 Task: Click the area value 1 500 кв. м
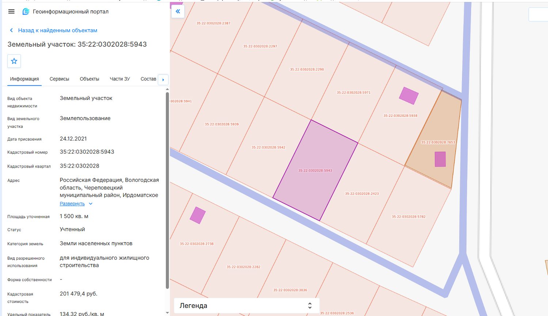pyautogui.click(x=74, y=216)
